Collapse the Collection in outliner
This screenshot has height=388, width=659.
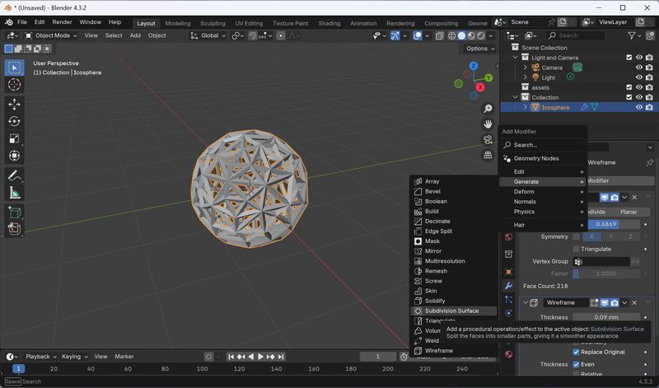click(x=516, y=97)
